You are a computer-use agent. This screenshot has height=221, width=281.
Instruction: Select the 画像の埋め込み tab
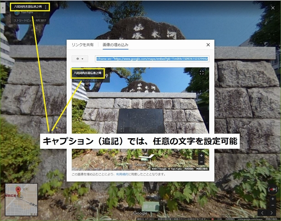(x=116, y=45)
